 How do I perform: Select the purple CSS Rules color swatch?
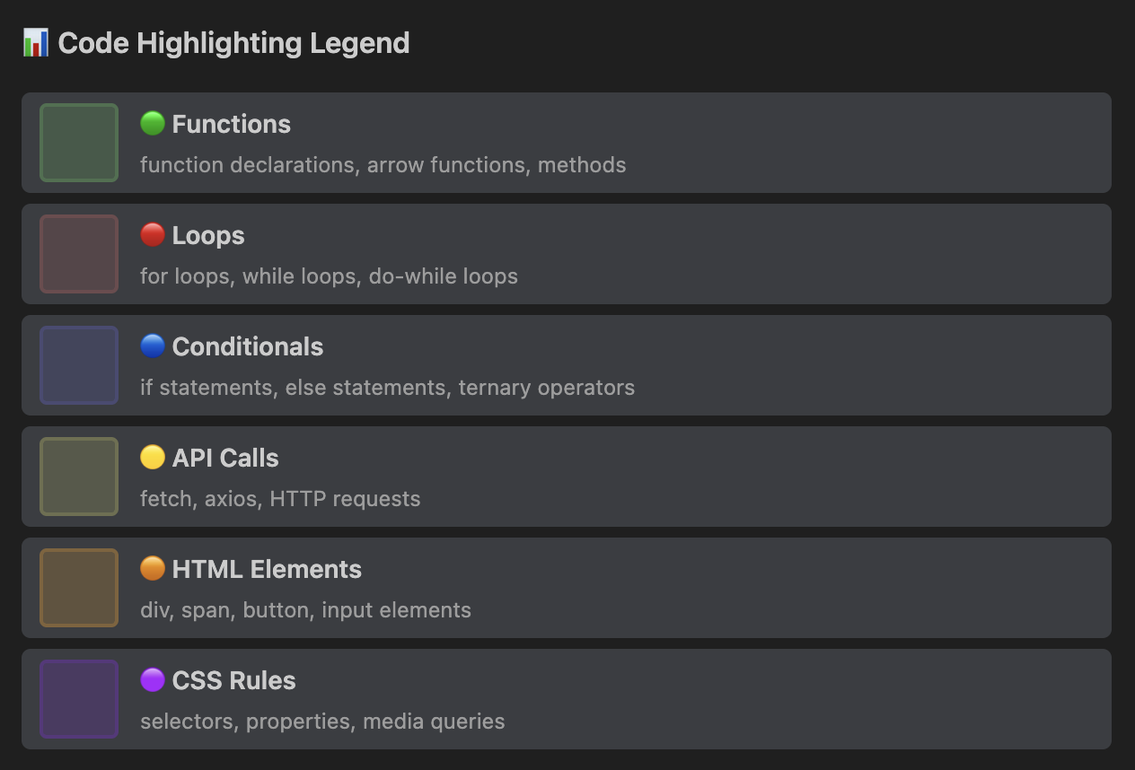(x=78, y=699)
